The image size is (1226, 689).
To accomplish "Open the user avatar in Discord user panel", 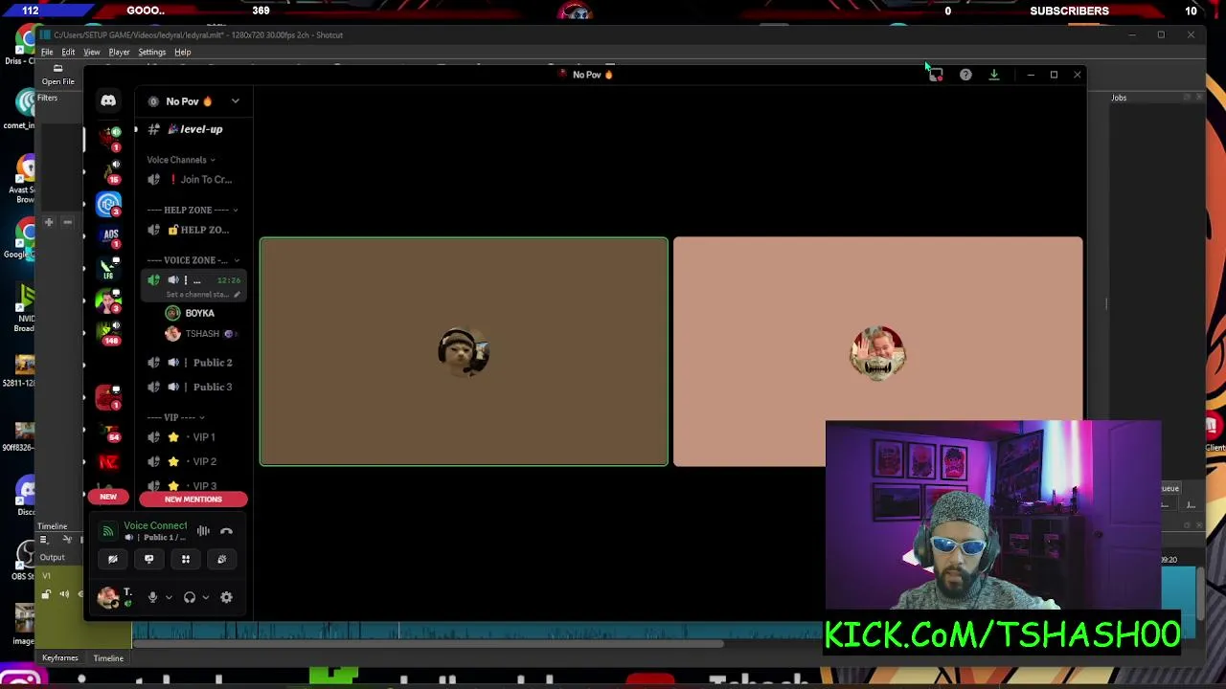I will click(107, 597).
